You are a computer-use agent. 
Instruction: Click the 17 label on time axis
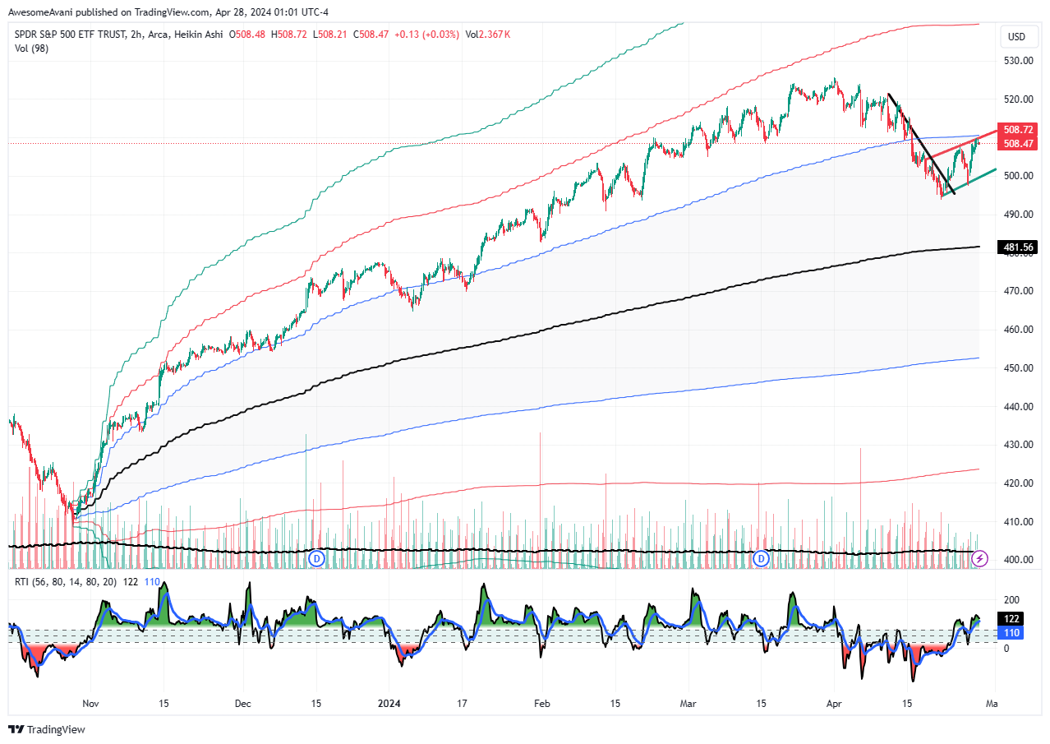point(462,705)
